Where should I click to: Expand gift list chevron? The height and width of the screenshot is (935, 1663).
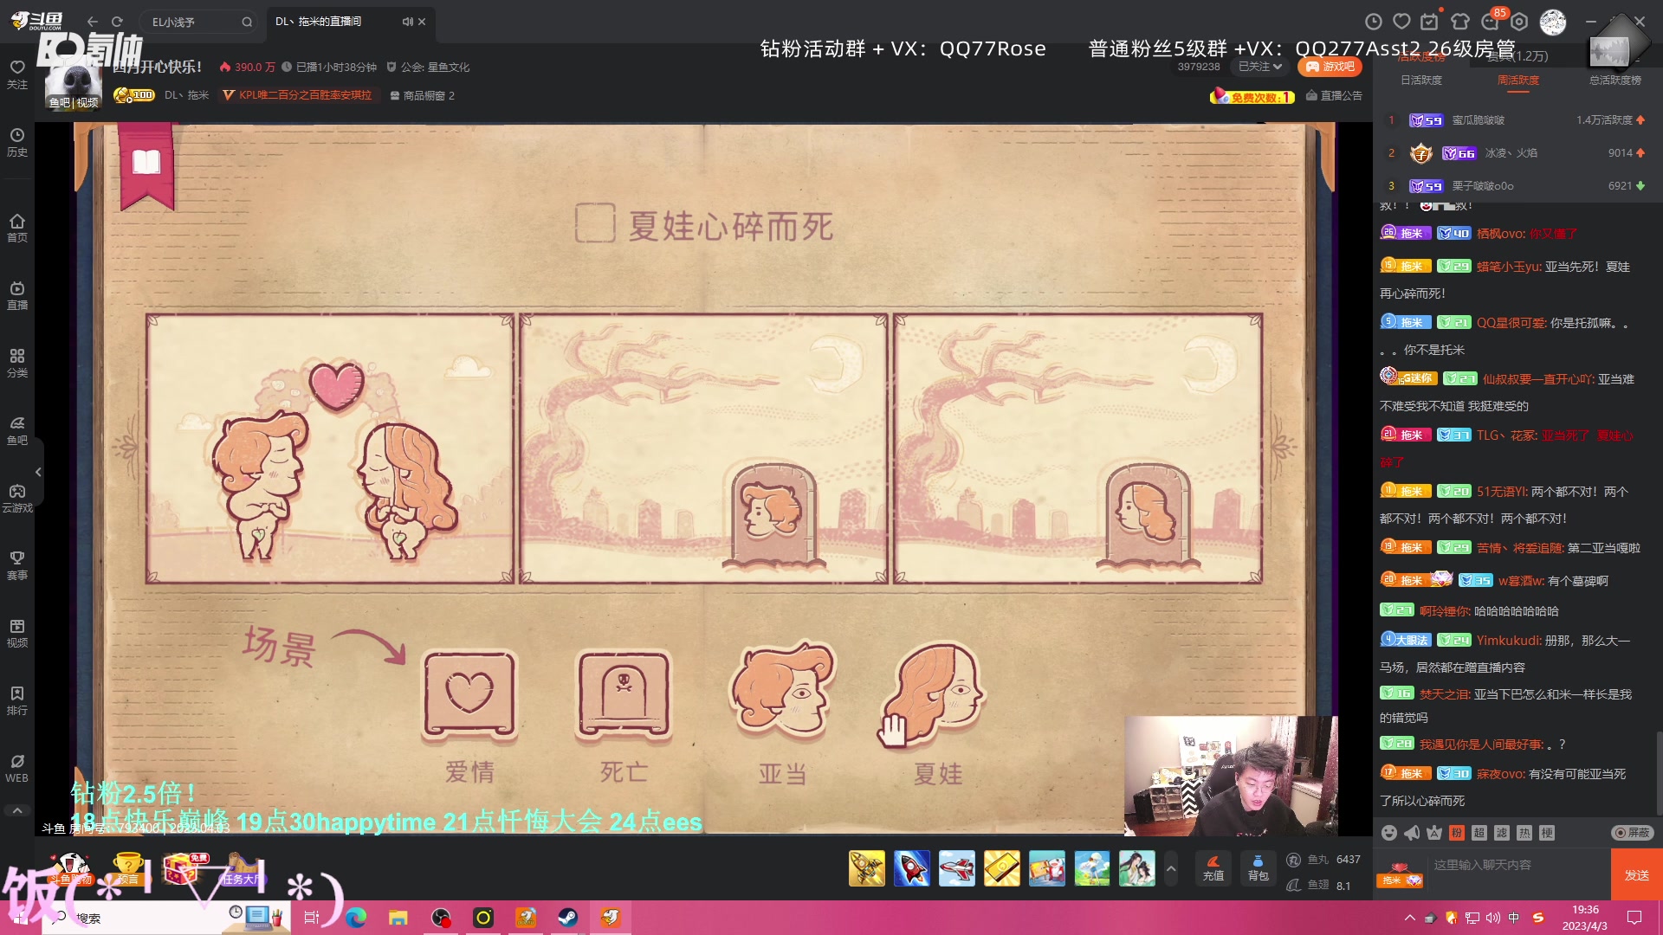1171,867
